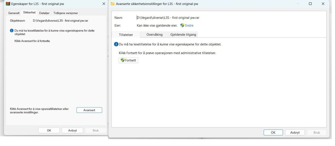Select the Tillatelser tab

coord(126,34)
